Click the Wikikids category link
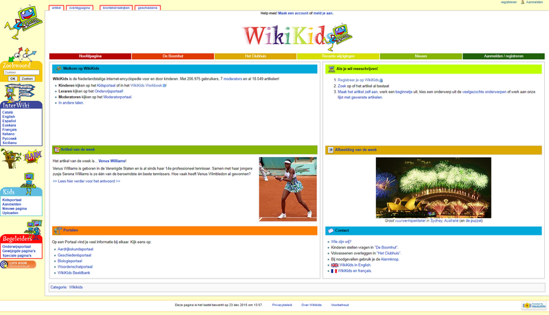Image resolution: width=549 pixels, height=315 pixels. 76,288
